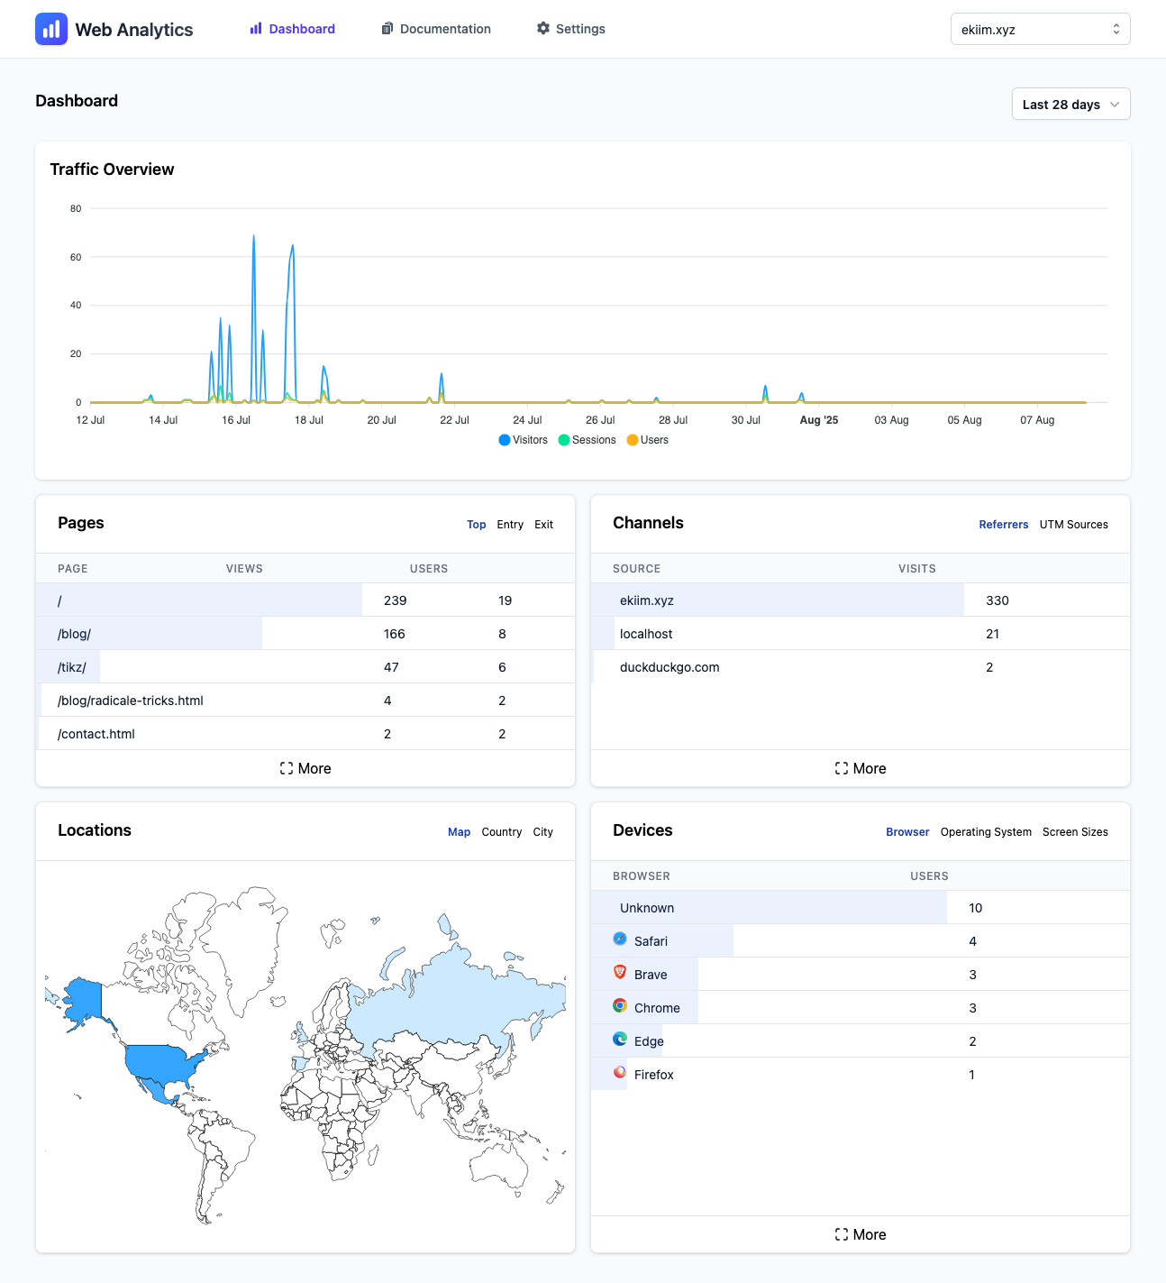Screen dimensions: 1166x1283
Task: Click the Web Analytics logo icon
Action: click(51, 29)
